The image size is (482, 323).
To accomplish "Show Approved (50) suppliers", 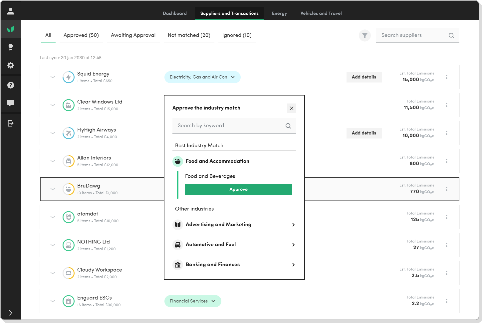I will click(81, 35).
